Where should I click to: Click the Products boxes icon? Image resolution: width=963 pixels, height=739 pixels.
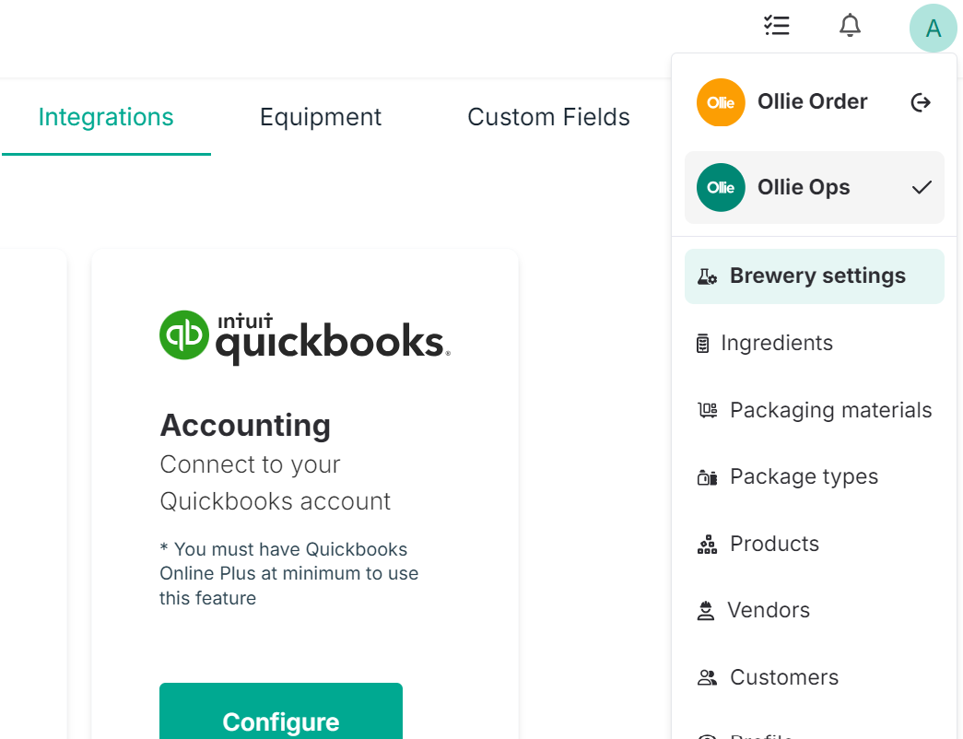coord(707,544)
